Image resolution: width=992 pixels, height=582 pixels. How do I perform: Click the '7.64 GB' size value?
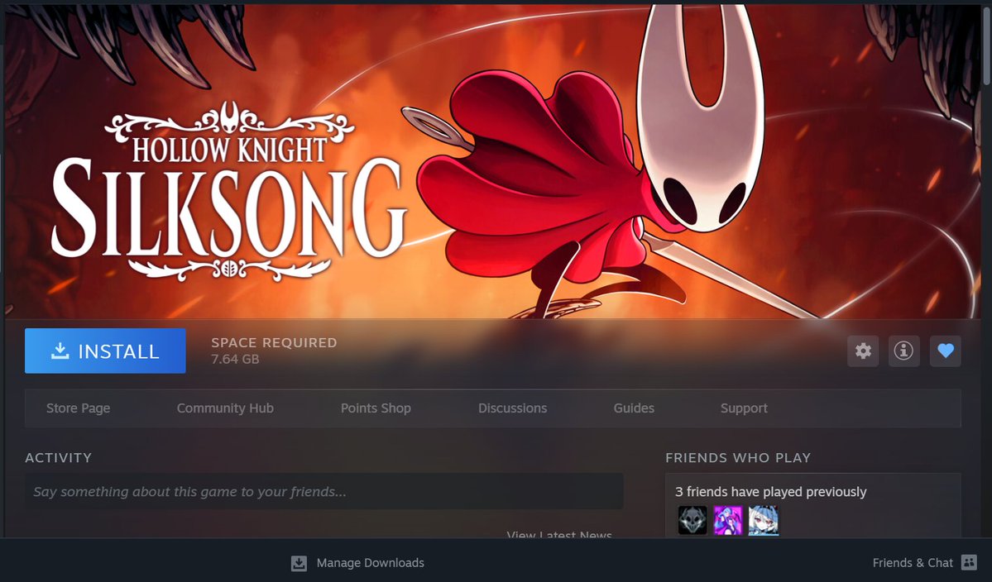pyautogui.click(x=235, y=359)
